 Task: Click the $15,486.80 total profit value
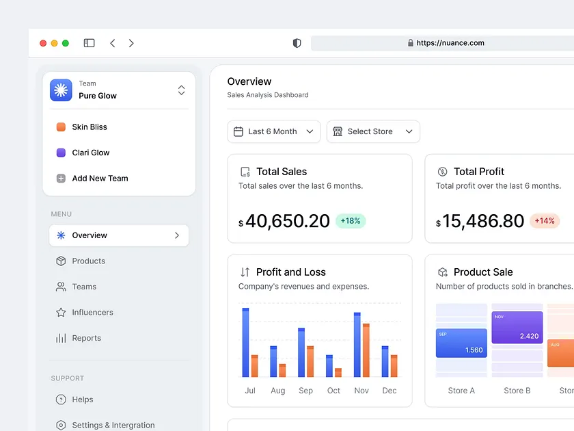pos(480,222)
